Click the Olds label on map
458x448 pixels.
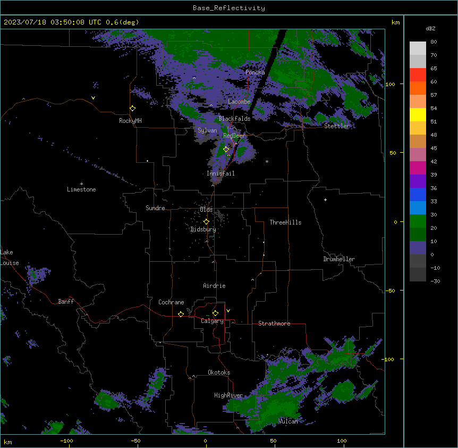(x=206, y=210)
